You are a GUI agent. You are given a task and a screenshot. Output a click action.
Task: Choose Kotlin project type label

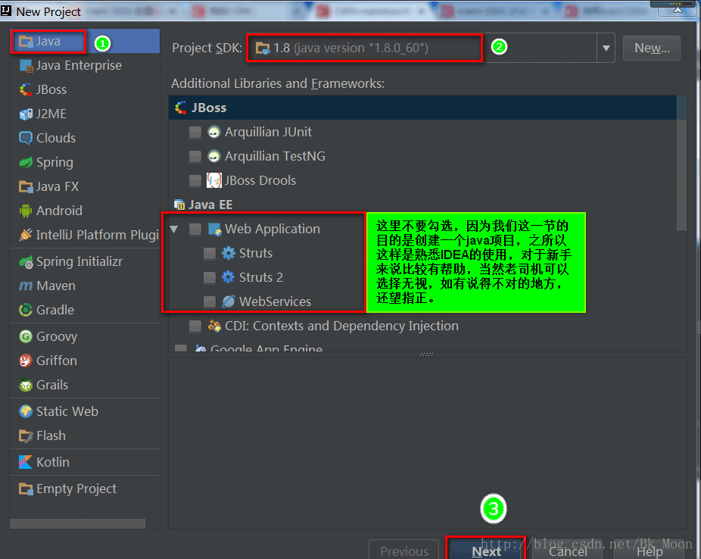point(53,462)
